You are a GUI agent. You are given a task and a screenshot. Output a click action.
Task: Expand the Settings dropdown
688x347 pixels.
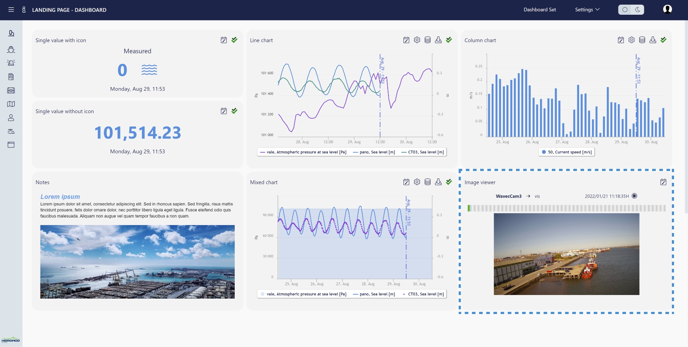coord(587,10)
